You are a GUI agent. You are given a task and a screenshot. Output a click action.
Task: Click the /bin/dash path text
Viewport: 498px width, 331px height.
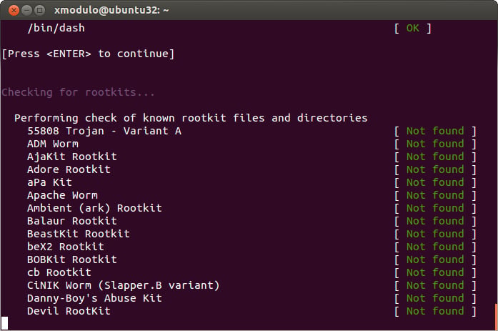[x=56, y=28]
